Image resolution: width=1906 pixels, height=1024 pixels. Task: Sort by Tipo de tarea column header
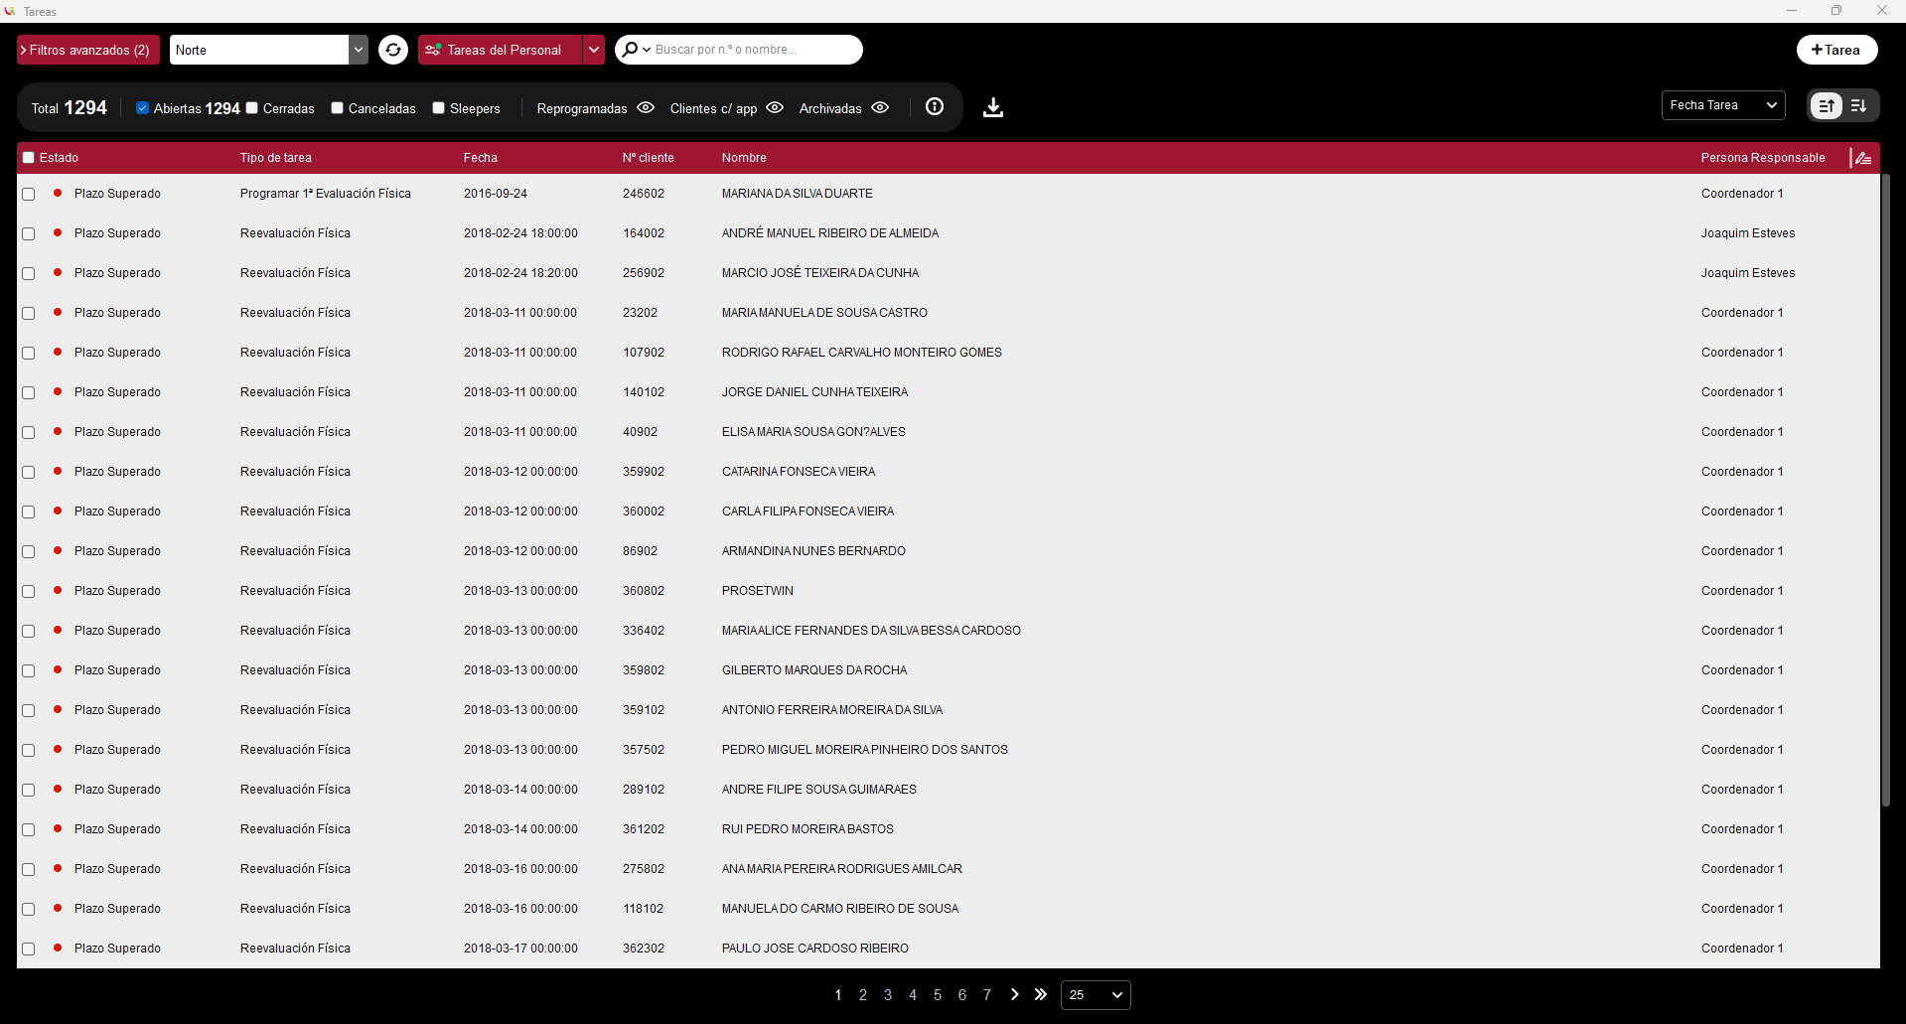point(276,158)
